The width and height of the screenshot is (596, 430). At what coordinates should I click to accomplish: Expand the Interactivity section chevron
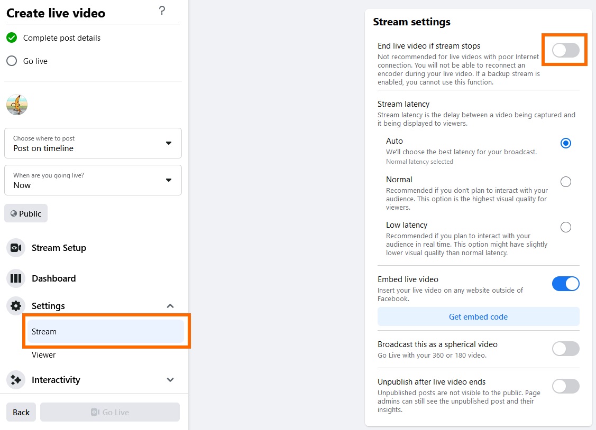coord(170,380)
